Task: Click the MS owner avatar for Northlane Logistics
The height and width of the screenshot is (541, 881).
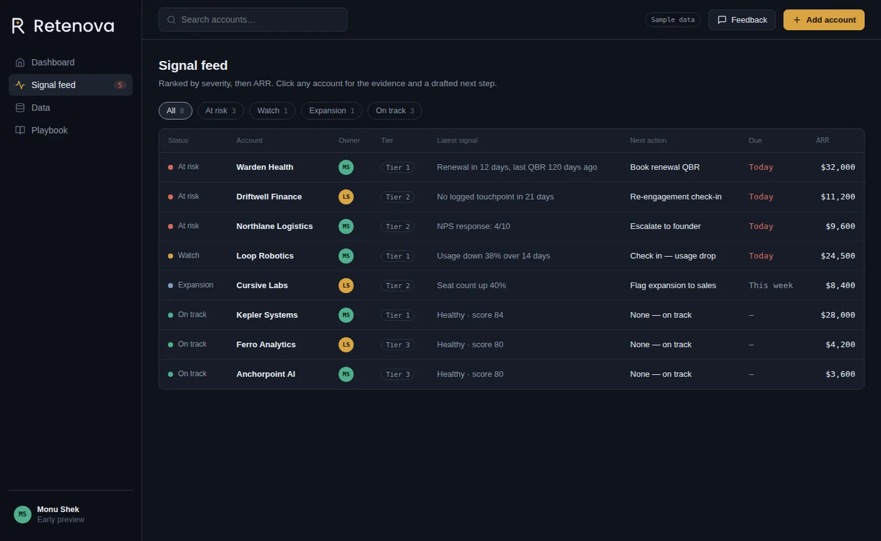Action: click(346, 226)
